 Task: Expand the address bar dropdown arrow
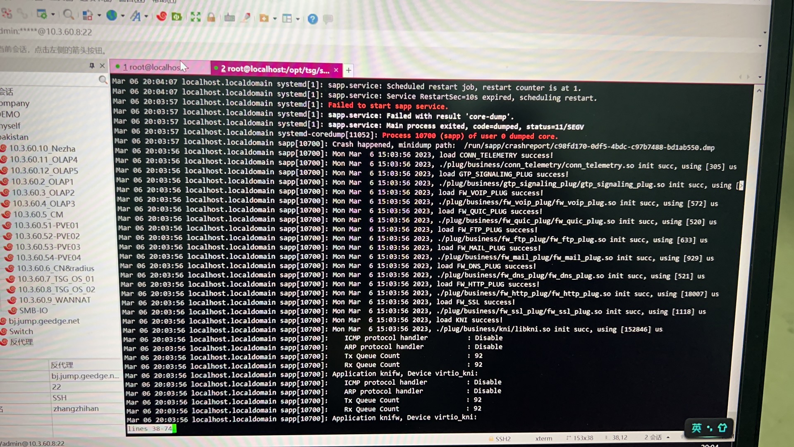pyautogui.click(x=765, y=32)
